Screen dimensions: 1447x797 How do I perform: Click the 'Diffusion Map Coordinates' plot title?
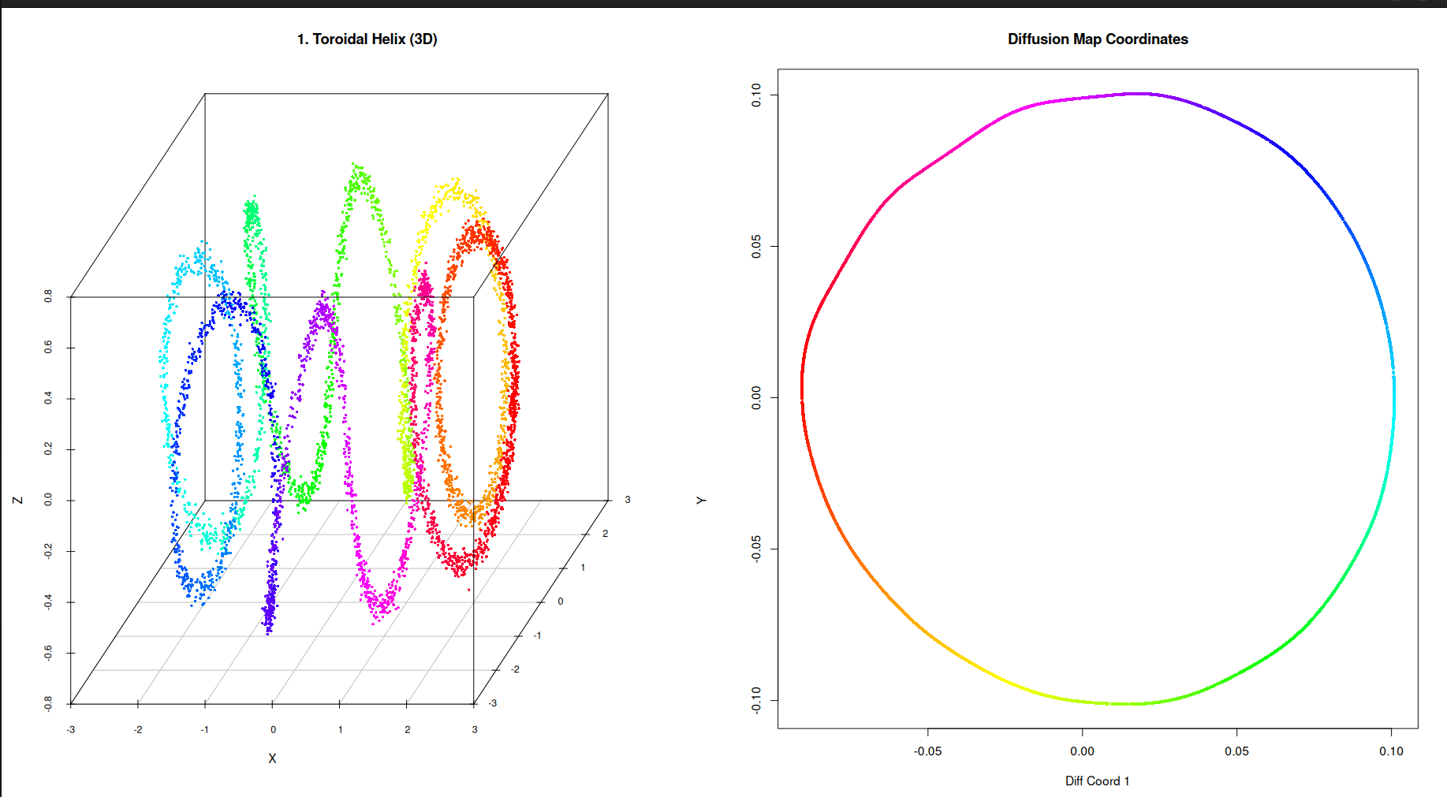pos(1098,39)
